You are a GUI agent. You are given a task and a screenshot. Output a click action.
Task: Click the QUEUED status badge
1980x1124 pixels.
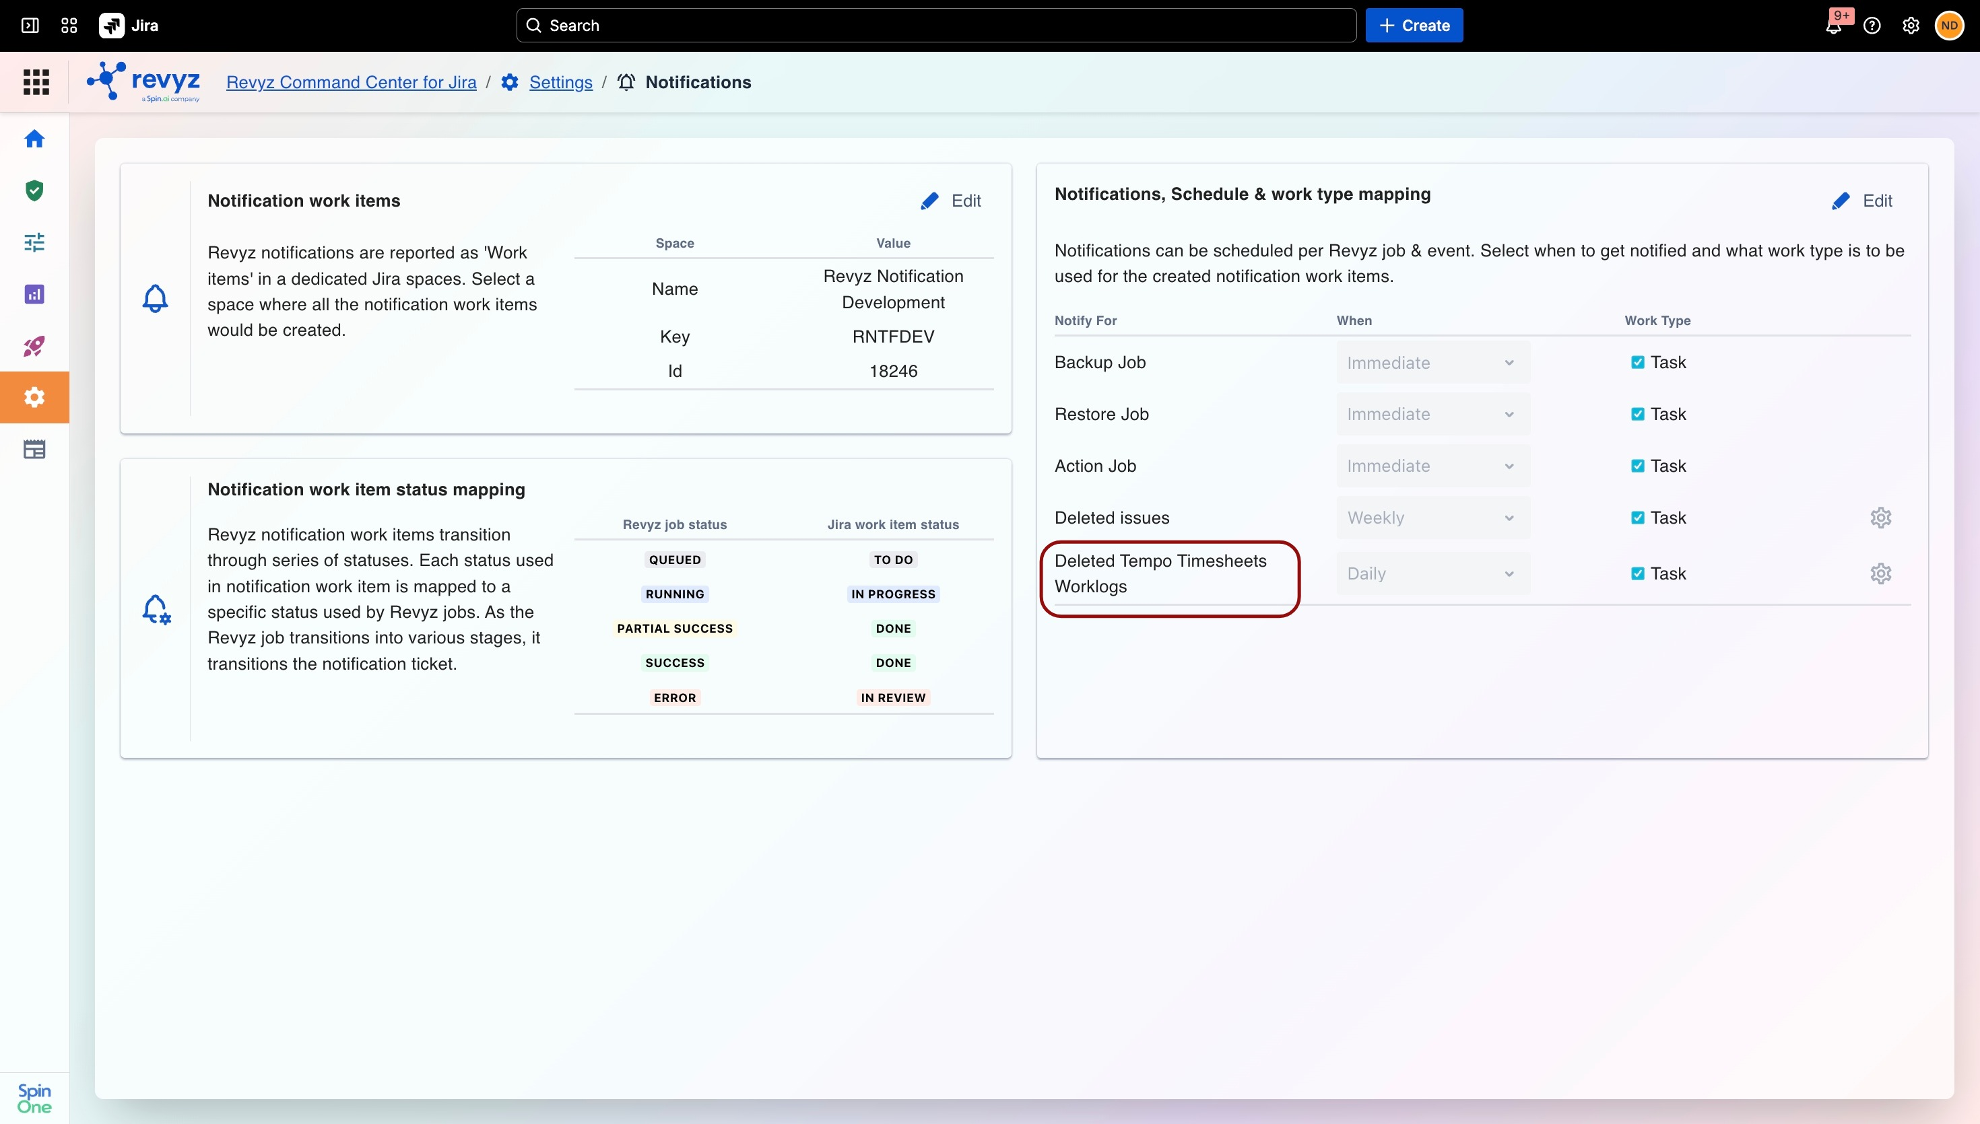[675, 560]
